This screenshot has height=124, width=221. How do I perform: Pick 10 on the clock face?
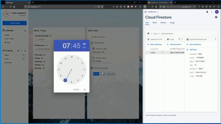61,63
